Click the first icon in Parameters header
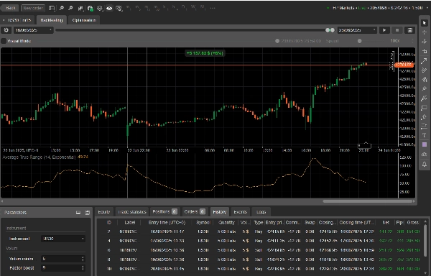Viewport: 431px width, 276px height. pyautogui.click(x=78, y=213)
